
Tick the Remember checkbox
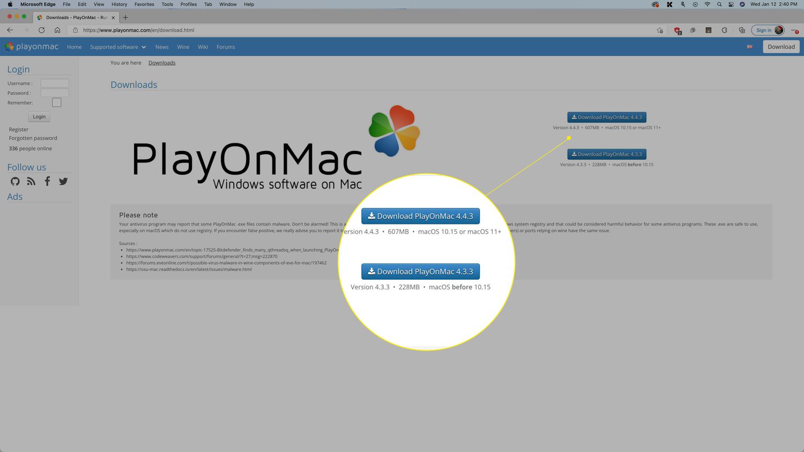pos(56,102)
